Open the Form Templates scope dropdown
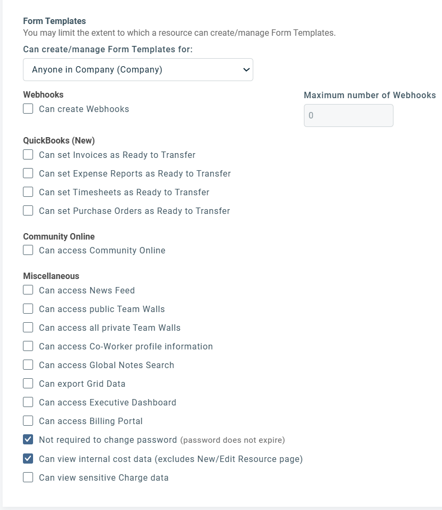442x510 pixels. pos(138,70)
